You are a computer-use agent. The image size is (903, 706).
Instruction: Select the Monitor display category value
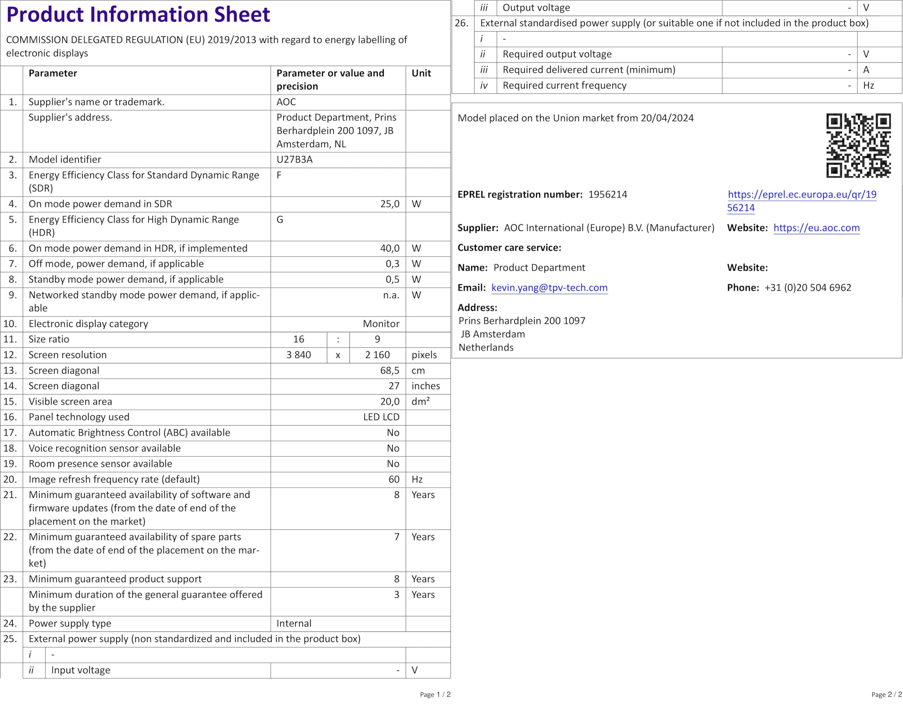click(x=381, y=324)
